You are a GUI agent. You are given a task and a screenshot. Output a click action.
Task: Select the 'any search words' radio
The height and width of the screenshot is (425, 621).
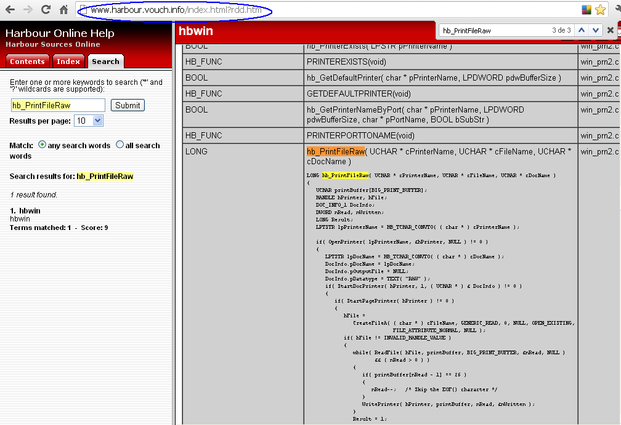(42, 145)
